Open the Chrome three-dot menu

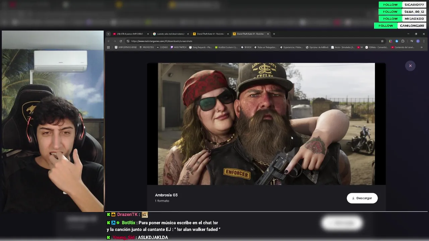tap(424, 41)
